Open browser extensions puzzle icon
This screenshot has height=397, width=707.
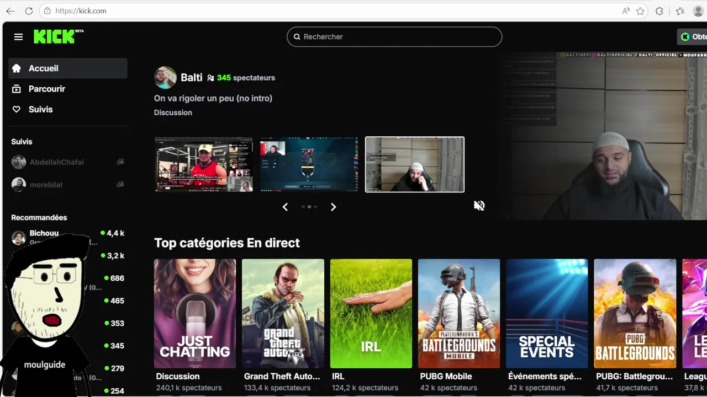coord(659,11)
